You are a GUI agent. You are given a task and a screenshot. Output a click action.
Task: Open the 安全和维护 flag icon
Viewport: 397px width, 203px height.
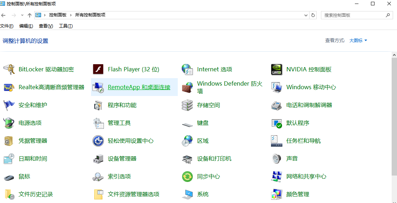[9, 105]
